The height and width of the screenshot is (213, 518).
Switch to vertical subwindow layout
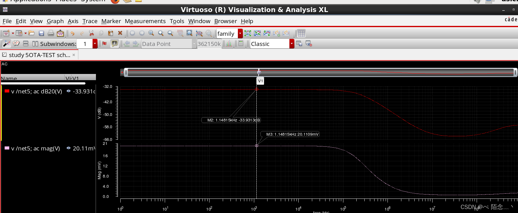click(x=35, y=44)
